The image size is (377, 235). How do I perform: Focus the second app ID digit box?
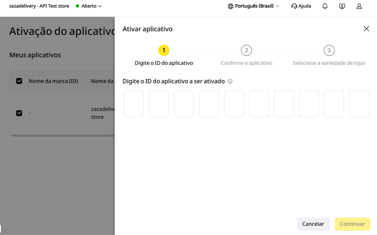click(159, 104)
